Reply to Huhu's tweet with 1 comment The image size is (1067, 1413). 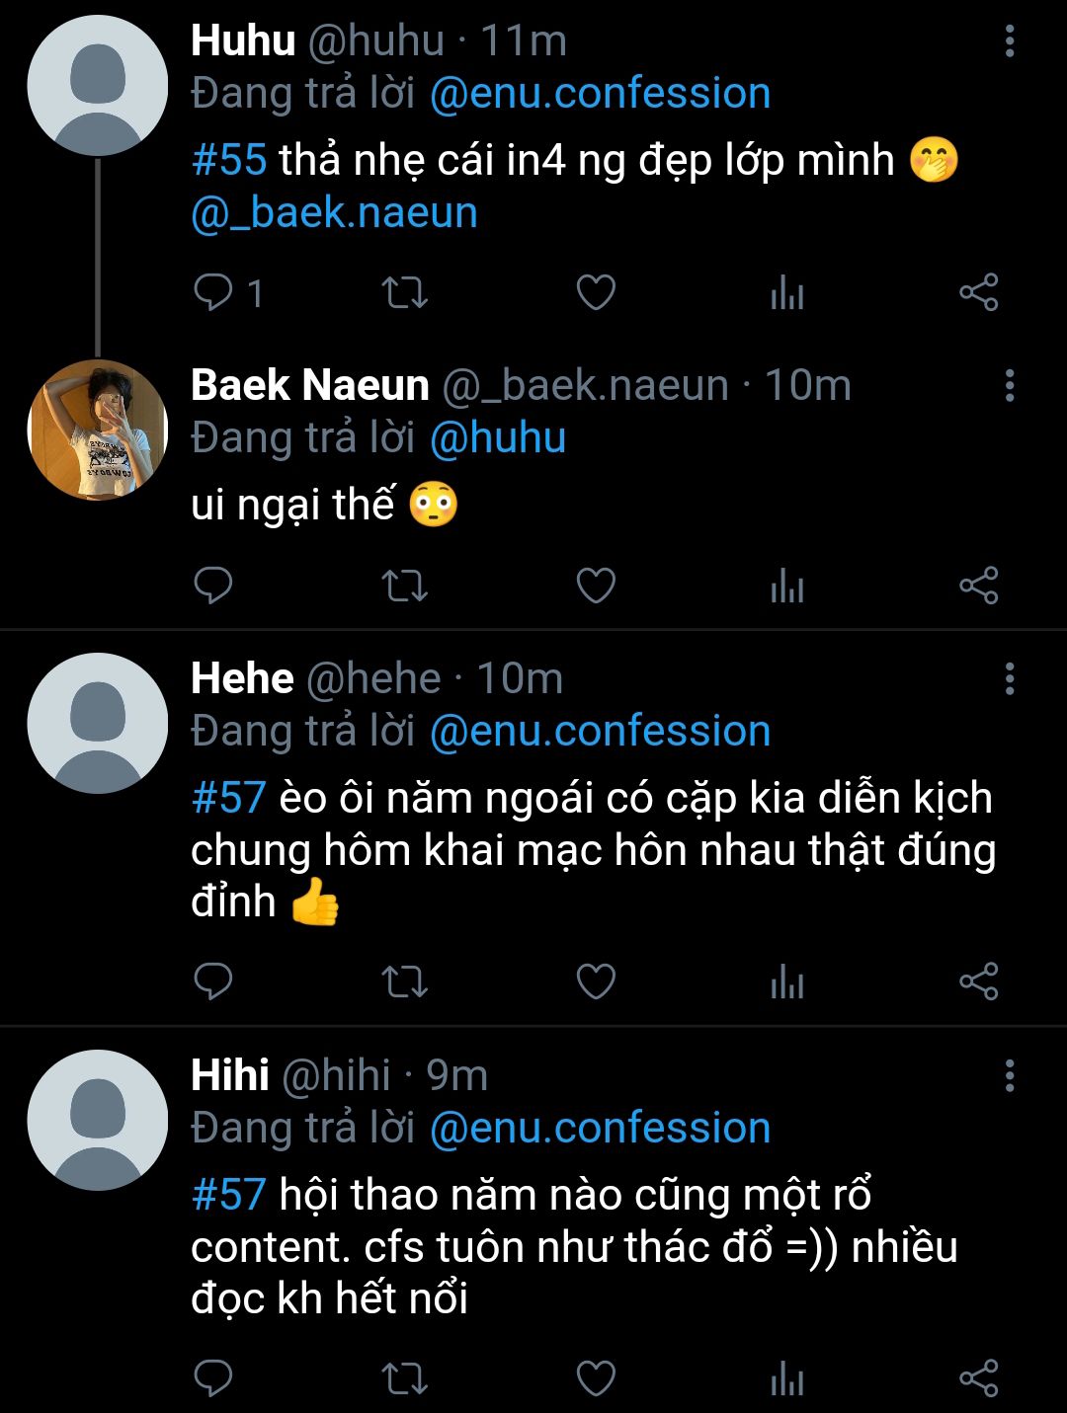click(213, 292)
